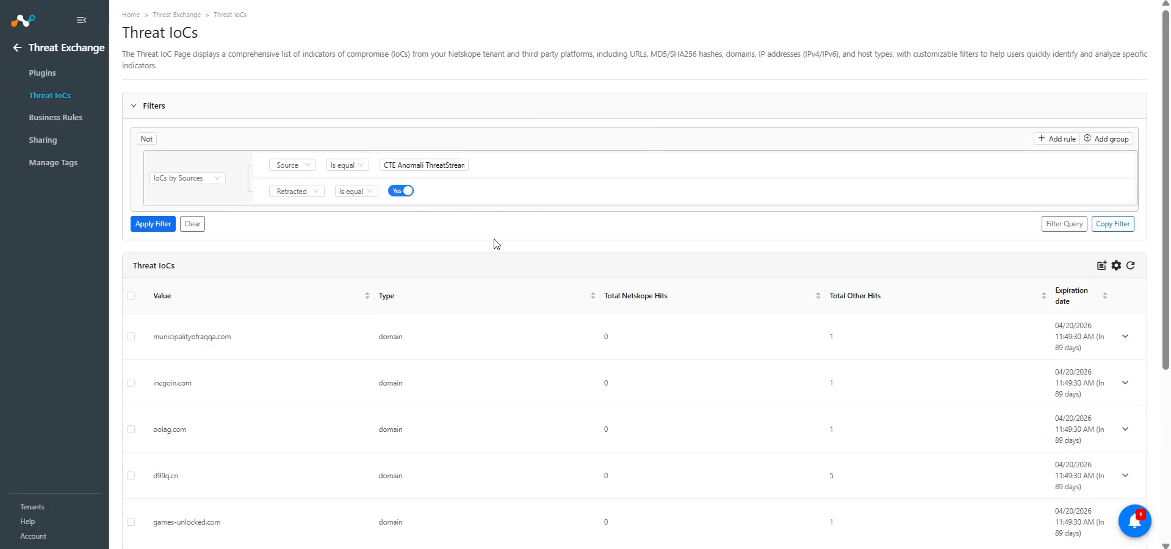Viewport: 1171px width, 549px height.
Task: Add a new filter rule
Action: pyautogui.click(x=1057, y=139)
